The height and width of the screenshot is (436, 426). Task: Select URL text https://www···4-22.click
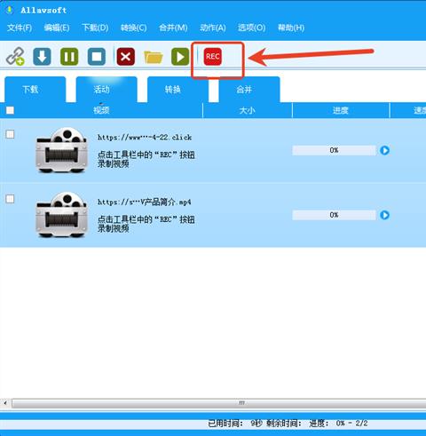click(x=145, y=138)
